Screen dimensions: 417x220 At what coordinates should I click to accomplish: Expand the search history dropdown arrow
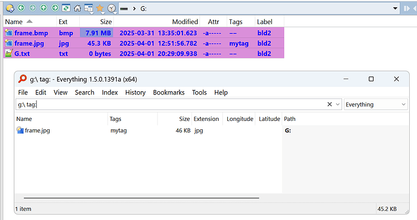point(338,105)
